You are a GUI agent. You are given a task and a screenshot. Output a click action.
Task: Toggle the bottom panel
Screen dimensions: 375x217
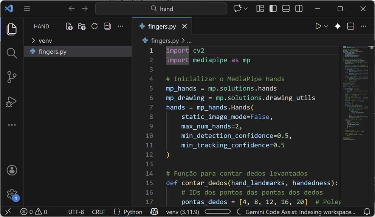click(x=286, y=9)
